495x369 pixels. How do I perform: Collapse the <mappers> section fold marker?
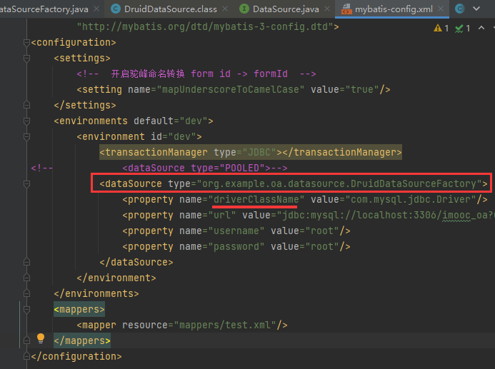click(x=26, y=309)
